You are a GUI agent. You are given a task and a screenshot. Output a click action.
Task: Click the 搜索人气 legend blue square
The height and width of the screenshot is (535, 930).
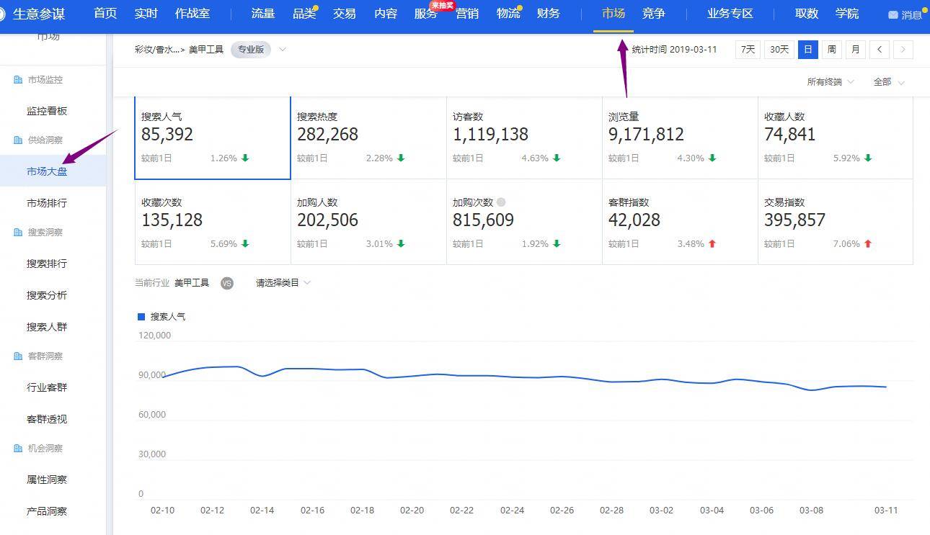coord(141,317)
